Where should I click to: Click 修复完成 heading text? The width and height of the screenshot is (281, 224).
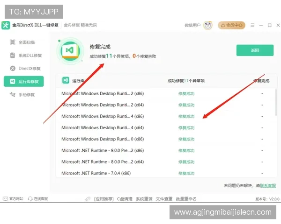(100, 47)
